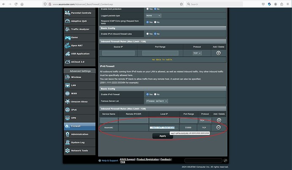Go forward with browser forward arrow
This screenshot has height=170, width=292.
(x=10, y=4)
